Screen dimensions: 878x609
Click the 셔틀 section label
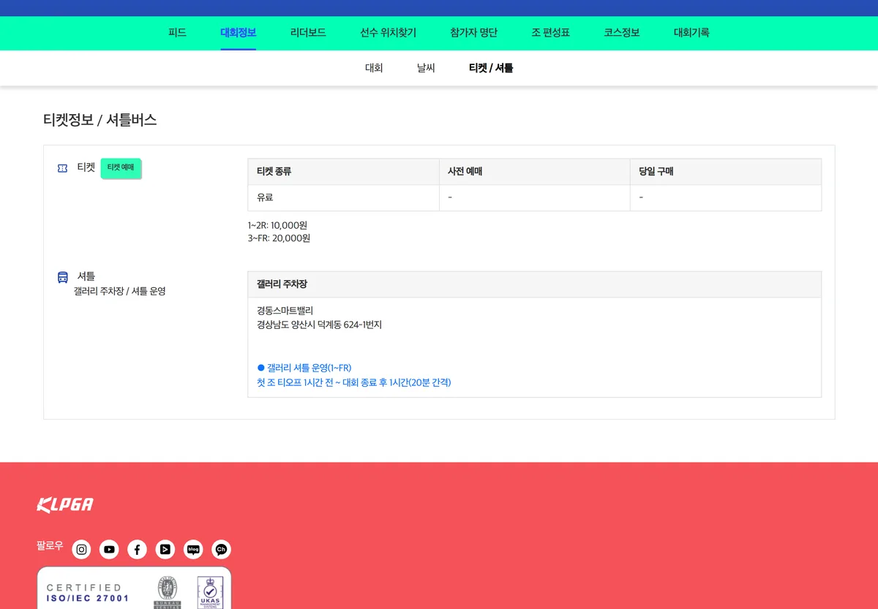(86, 276)
